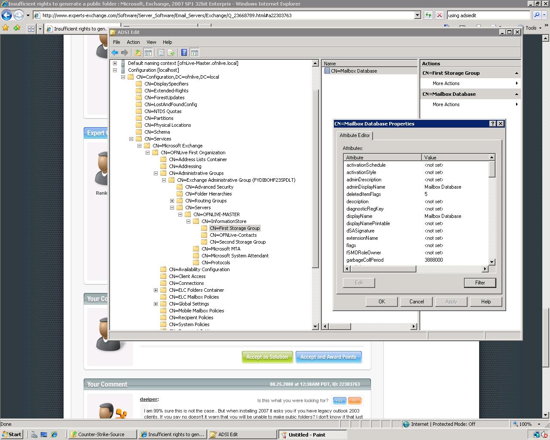Collapse the Configuration [localhost] node
Viewport: 550px width, 440px height.
115,70
